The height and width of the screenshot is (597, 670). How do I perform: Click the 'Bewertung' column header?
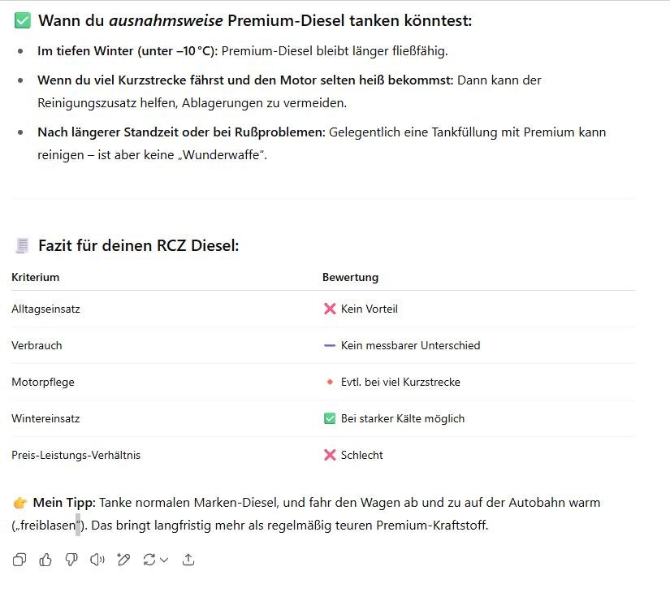click(x=350, y=277)
